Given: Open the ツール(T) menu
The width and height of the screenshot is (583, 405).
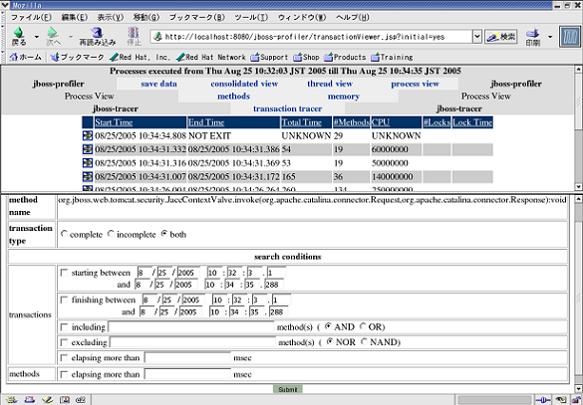Looking at the screenshot, I should click(251, 18).
